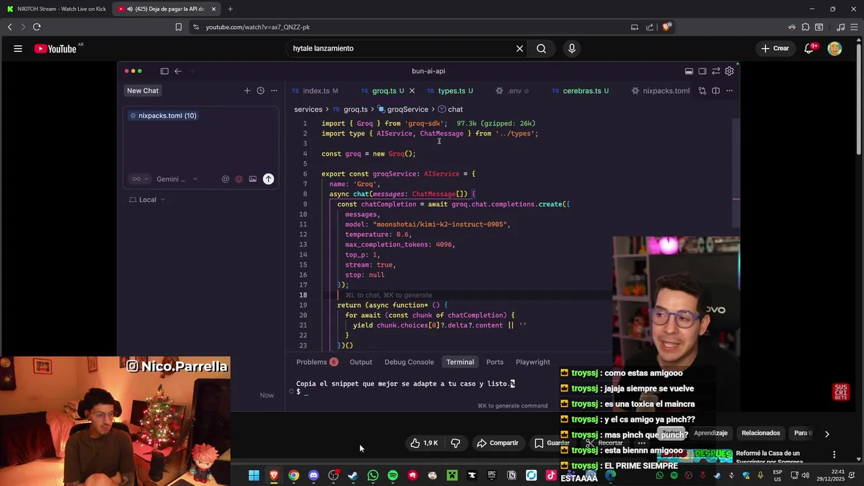Open Discord from the taskbar
The width and height of the screenshot is (864, 486).
[313, 475]
